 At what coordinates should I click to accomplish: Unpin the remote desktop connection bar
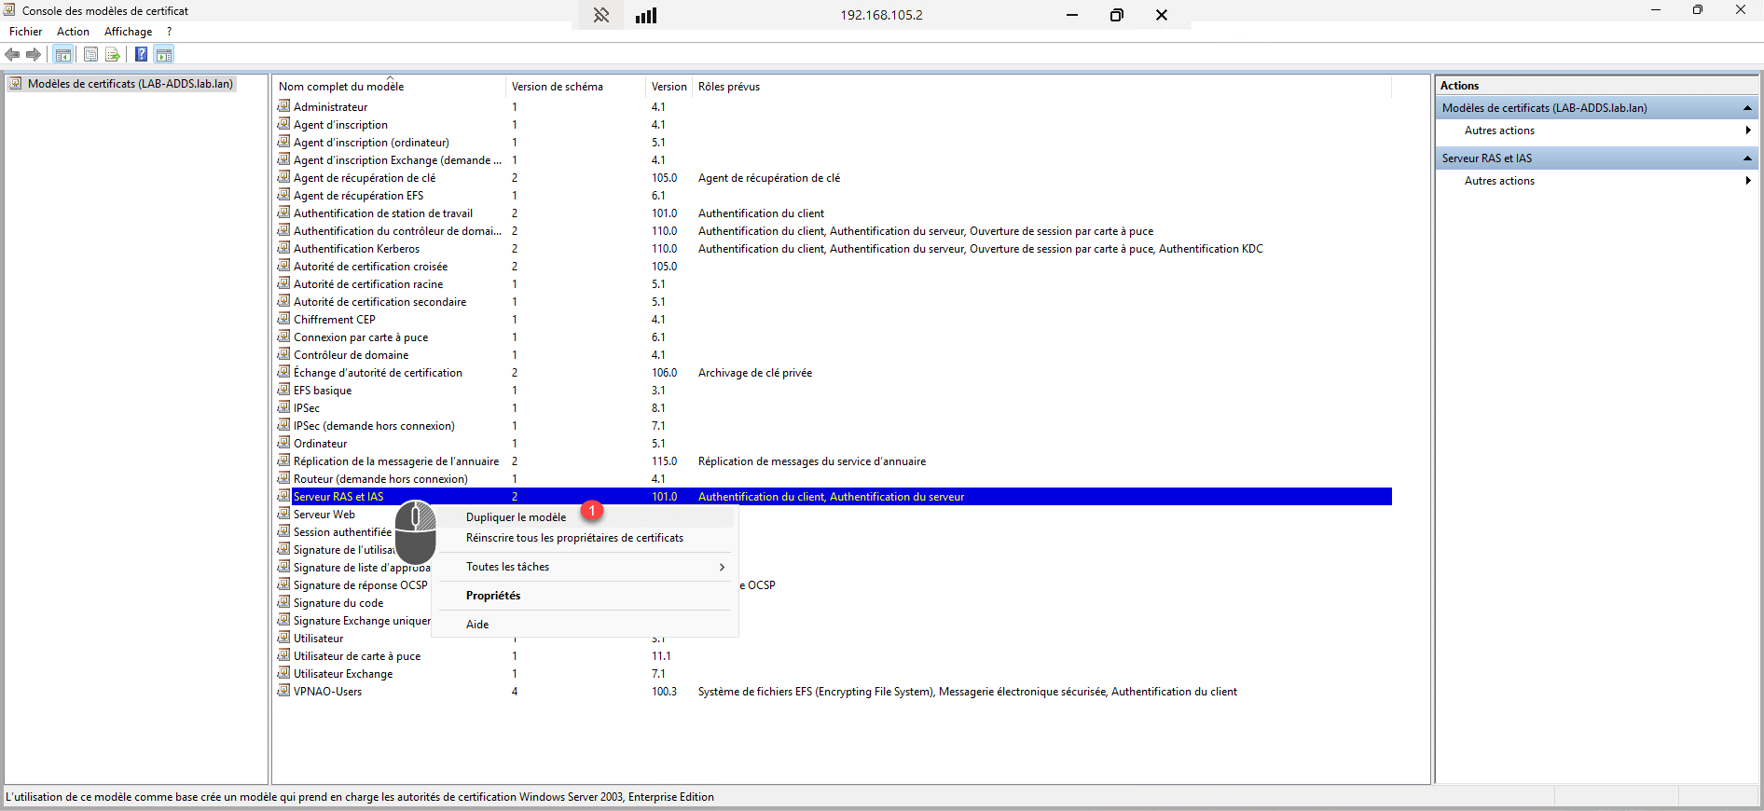pyautogui.click(x=601, y=15)
